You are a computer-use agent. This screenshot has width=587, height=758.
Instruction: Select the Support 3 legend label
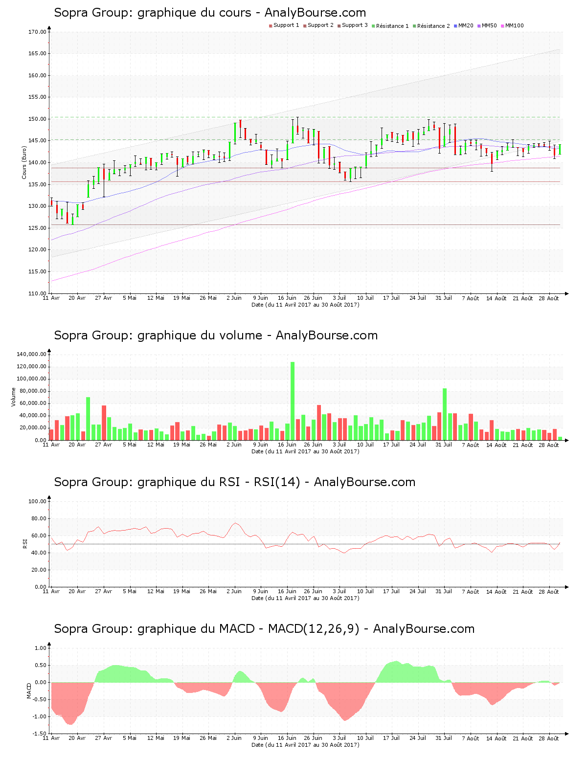pos(355,25)
